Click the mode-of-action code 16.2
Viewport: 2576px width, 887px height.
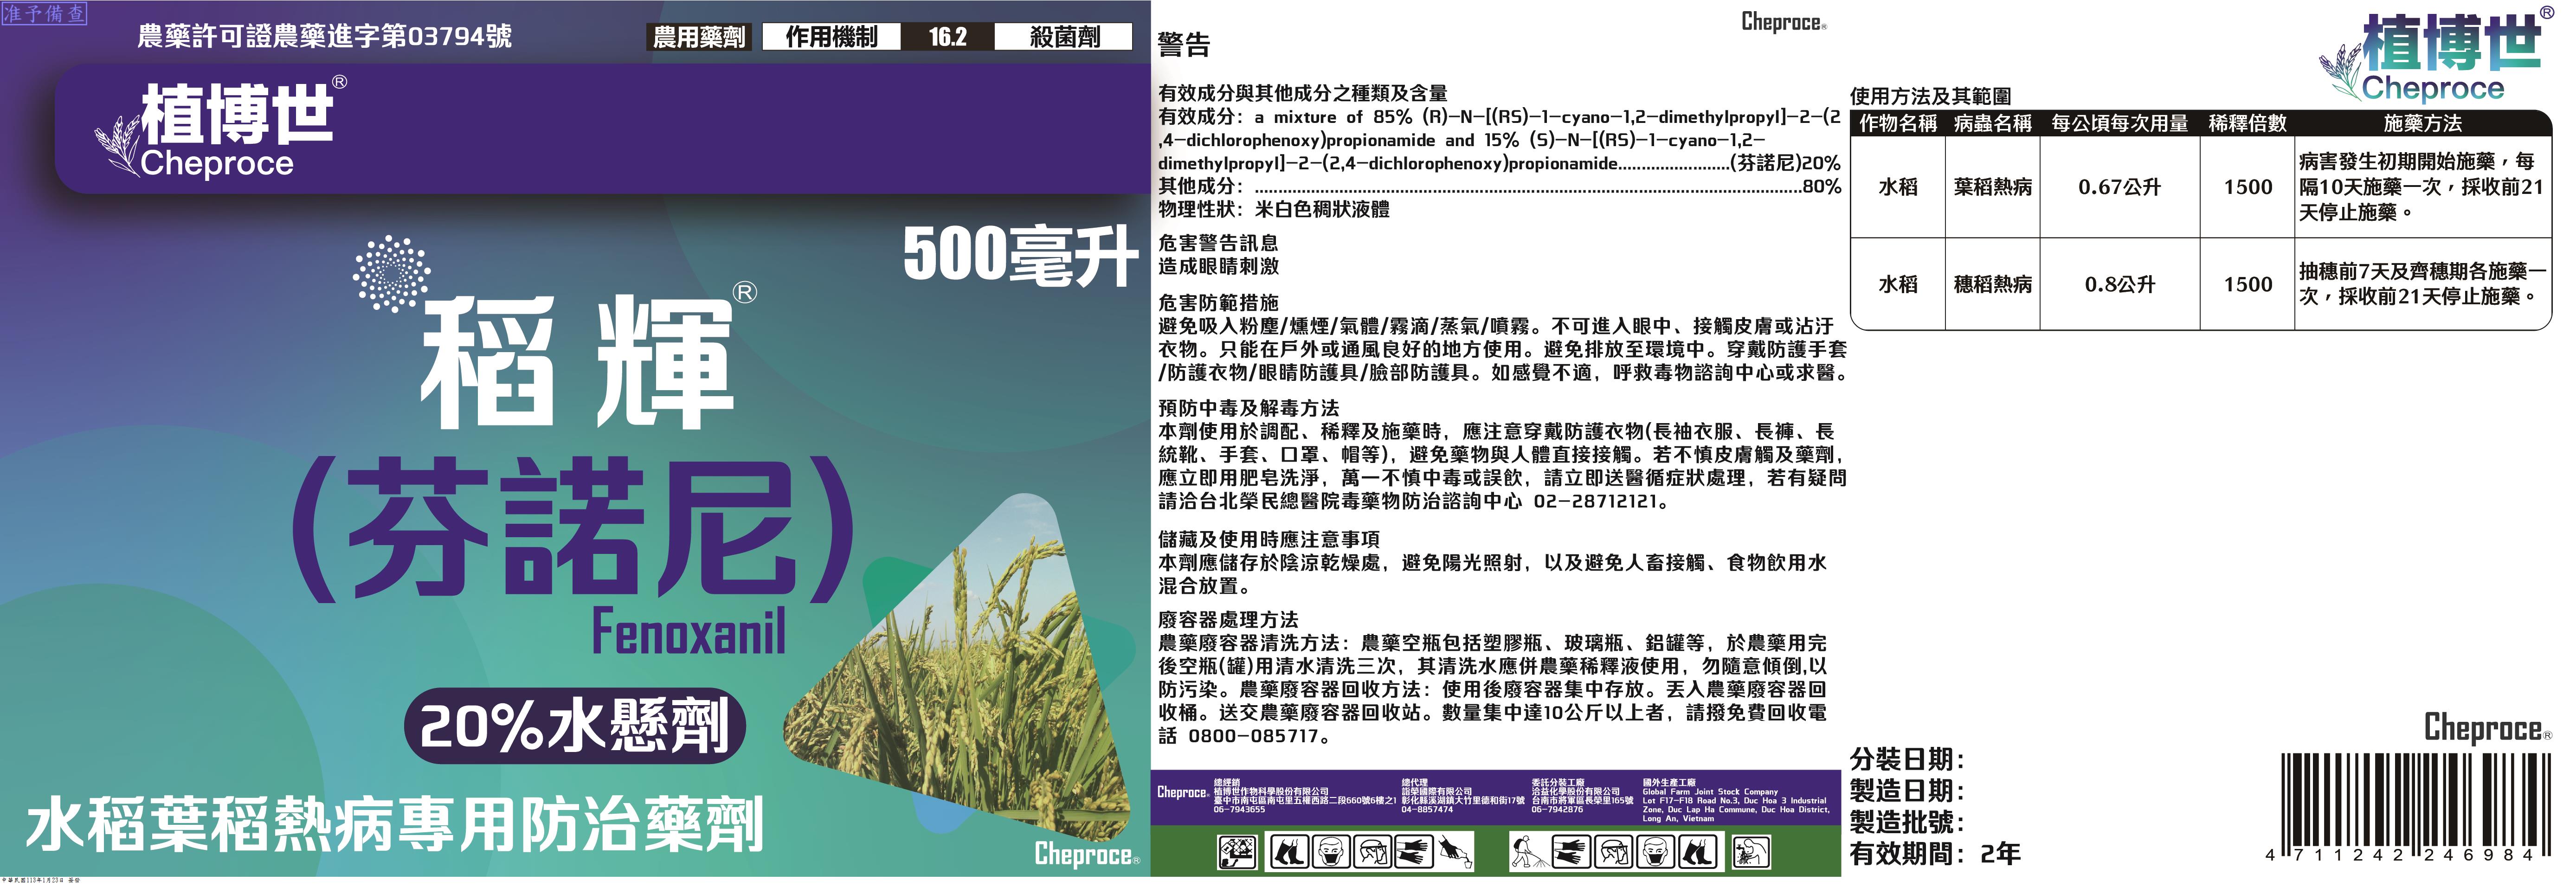pyautogui.click(x=947, y=37)
